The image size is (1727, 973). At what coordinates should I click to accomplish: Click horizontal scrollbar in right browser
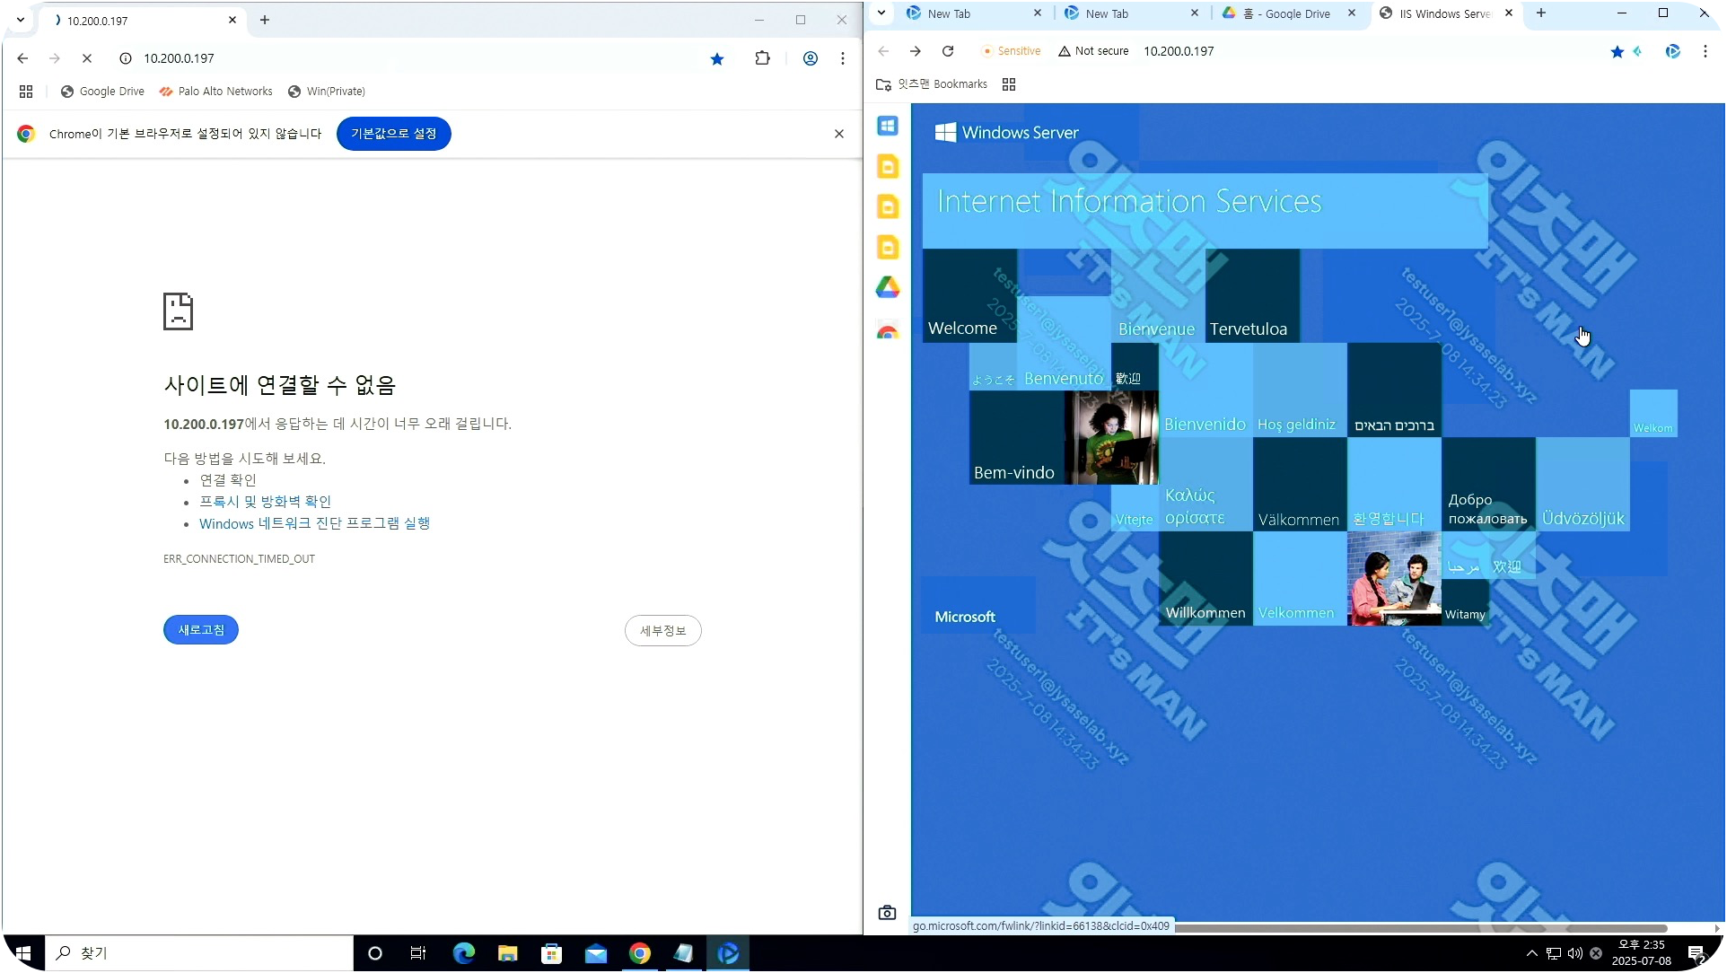coord(1420,928)
